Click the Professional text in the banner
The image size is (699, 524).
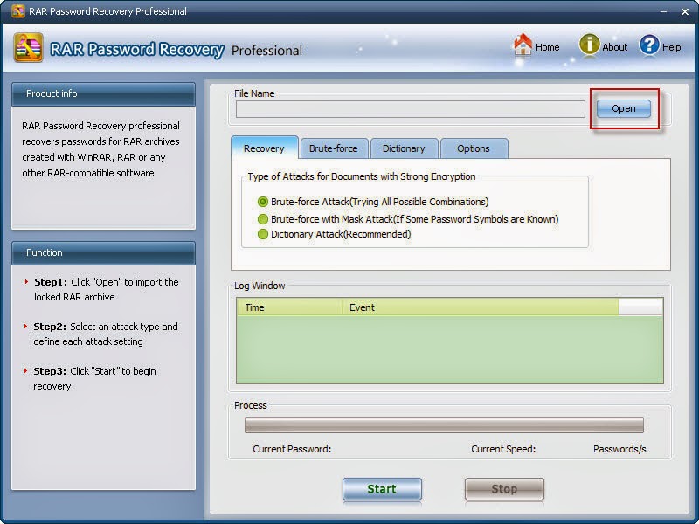[266, 51]
